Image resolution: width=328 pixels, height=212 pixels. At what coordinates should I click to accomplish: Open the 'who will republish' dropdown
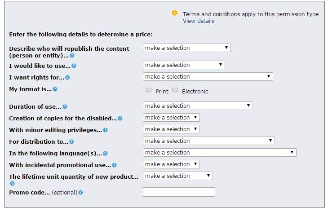(x=186, y=48)
